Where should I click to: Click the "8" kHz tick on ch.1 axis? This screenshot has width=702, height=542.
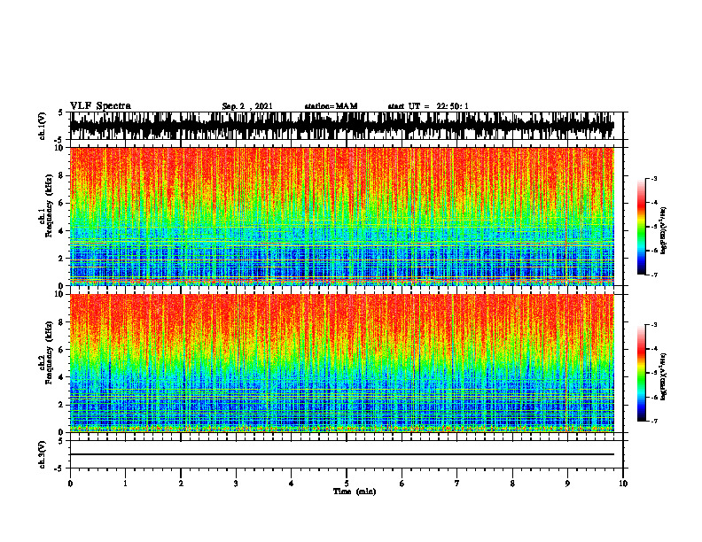(x=63, y=175)
